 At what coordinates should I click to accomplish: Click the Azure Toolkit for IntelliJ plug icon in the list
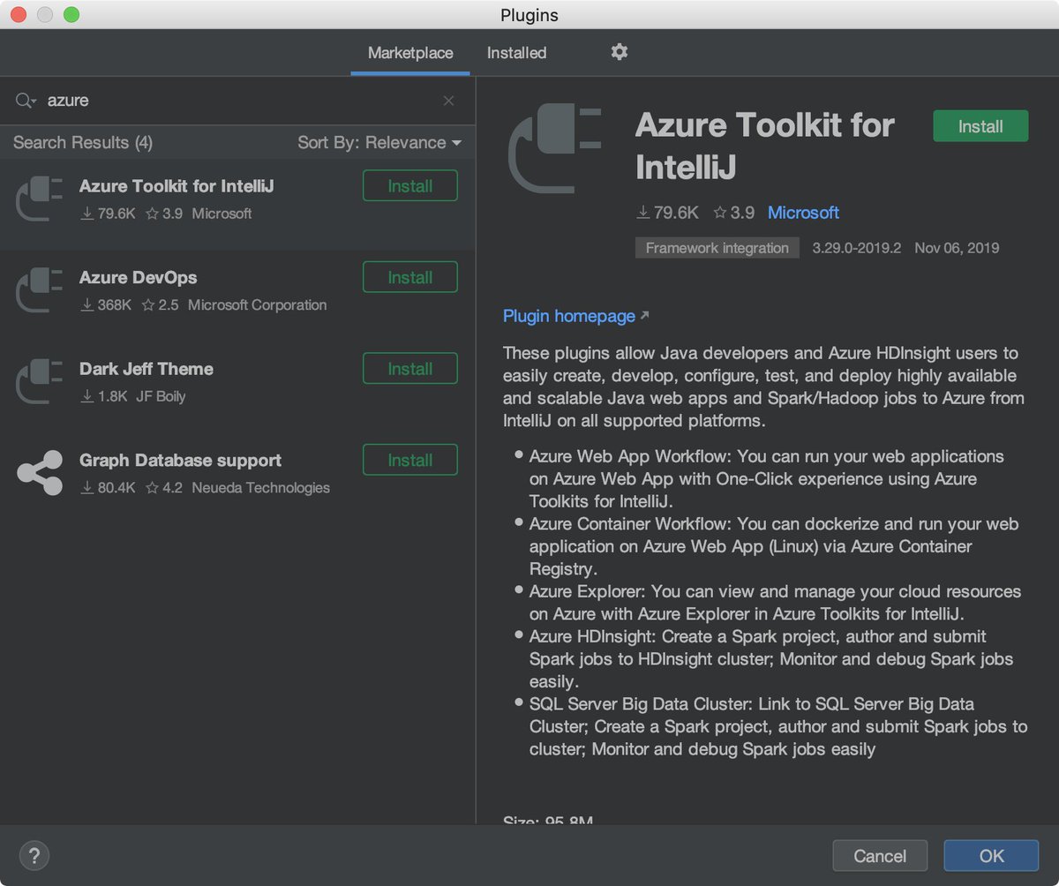click(x=41, y=199)
